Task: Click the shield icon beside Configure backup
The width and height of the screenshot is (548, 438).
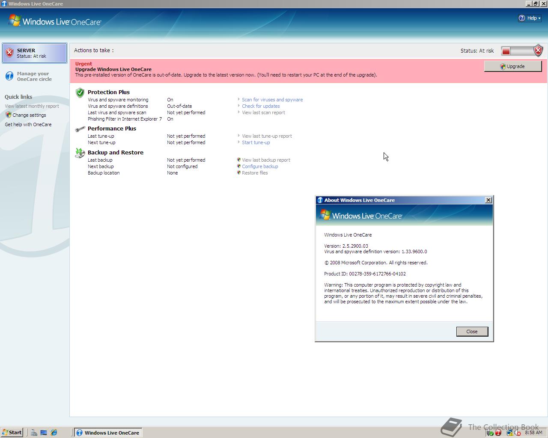Action: point(239,166)
